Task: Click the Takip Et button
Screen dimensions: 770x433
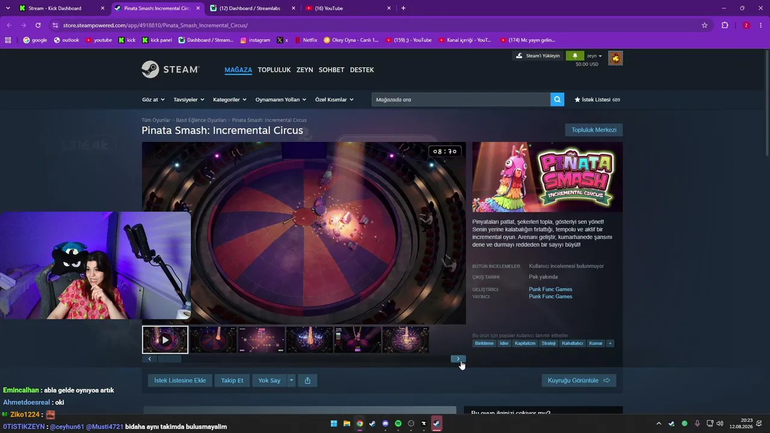Action: coord(232,380)
